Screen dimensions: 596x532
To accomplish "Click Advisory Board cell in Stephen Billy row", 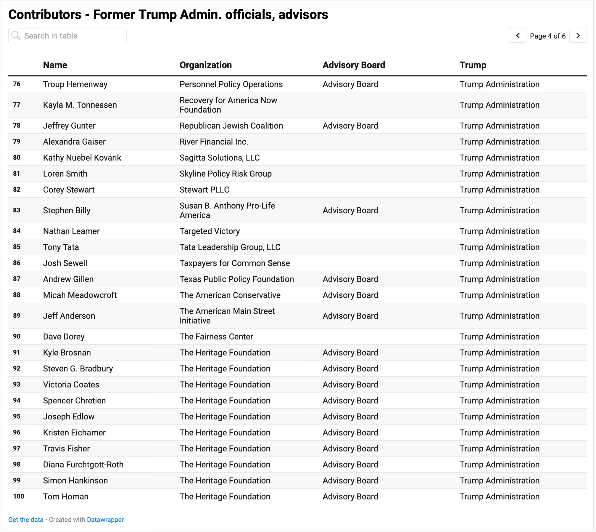I will [x=350, y=210].
